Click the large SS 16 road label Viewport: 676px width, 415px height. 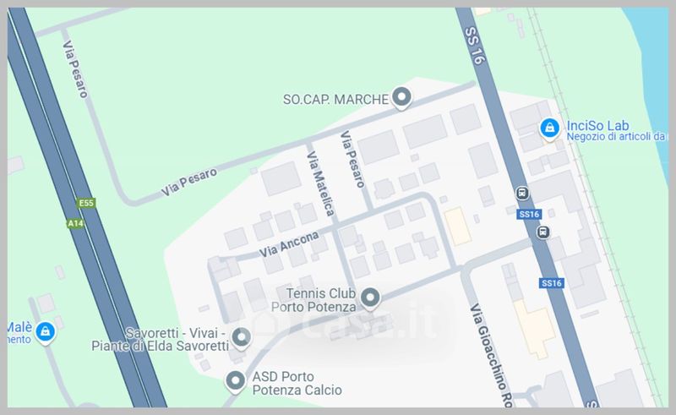473,46
